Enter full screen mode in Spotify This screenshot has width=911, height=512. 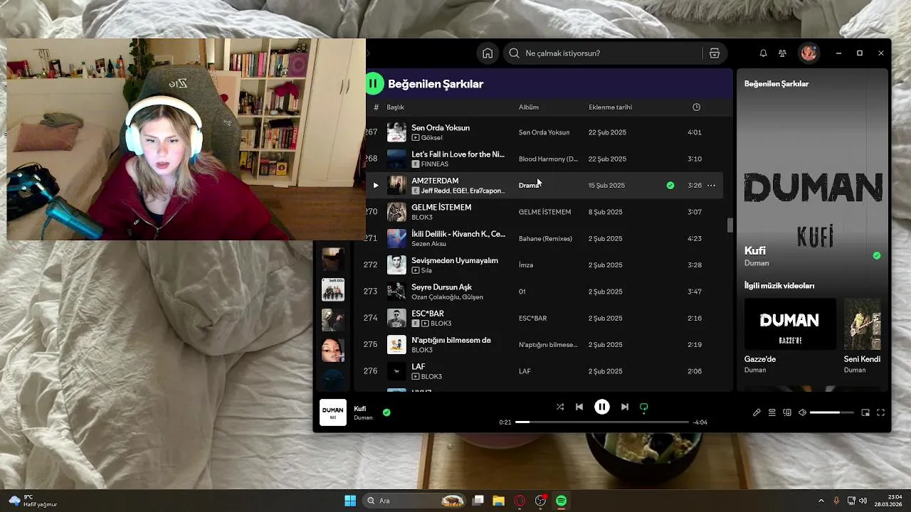coord(880,412)
